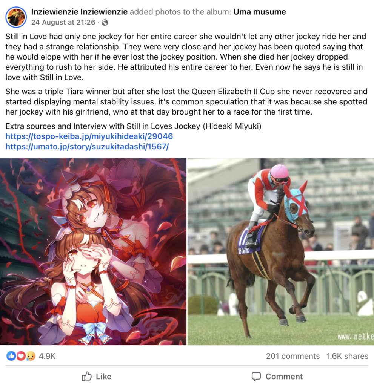View the anime artwork photo
Viewport: 374px width, 386px height.
(x=93, y=251)
